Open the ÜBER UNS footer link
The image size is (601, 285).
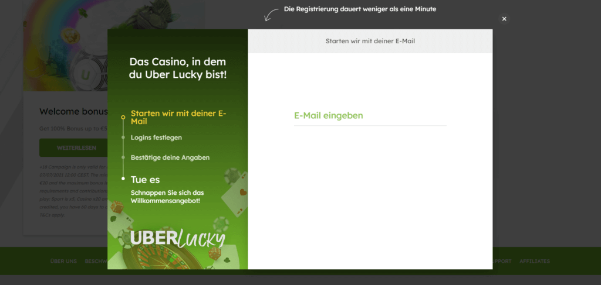(63, 262)
